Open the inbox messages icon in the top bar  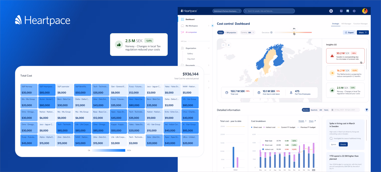click(348, 11)
